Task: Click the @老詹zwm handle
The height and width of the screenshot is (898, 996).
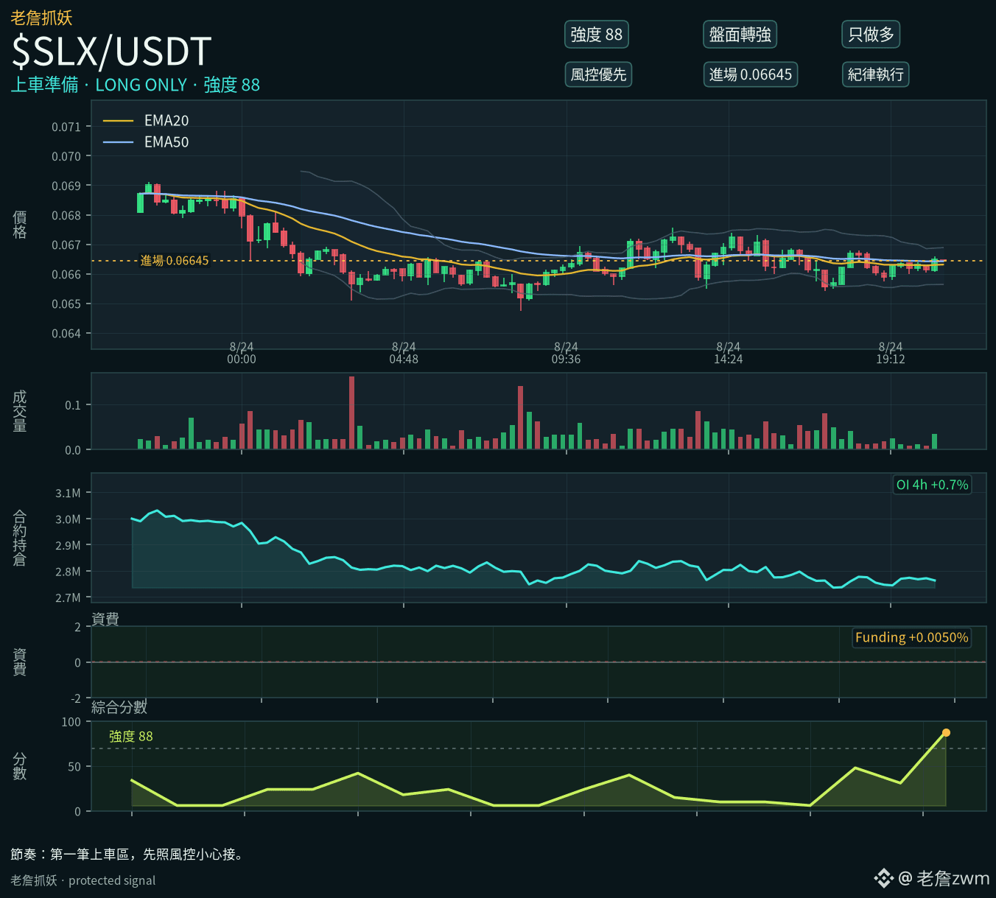Action: click(944, 878)
